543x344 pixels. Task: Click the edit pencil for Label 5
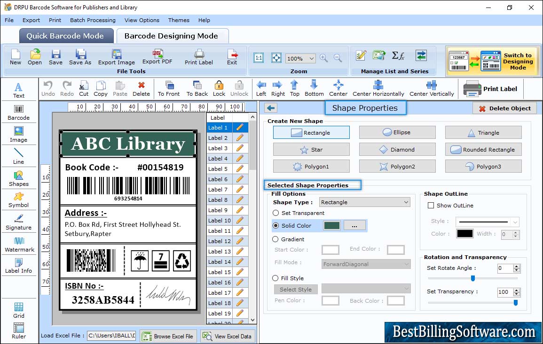tap(240, 169)
